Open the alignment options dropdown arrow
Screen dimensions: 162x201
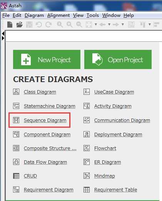click(150, 24)
